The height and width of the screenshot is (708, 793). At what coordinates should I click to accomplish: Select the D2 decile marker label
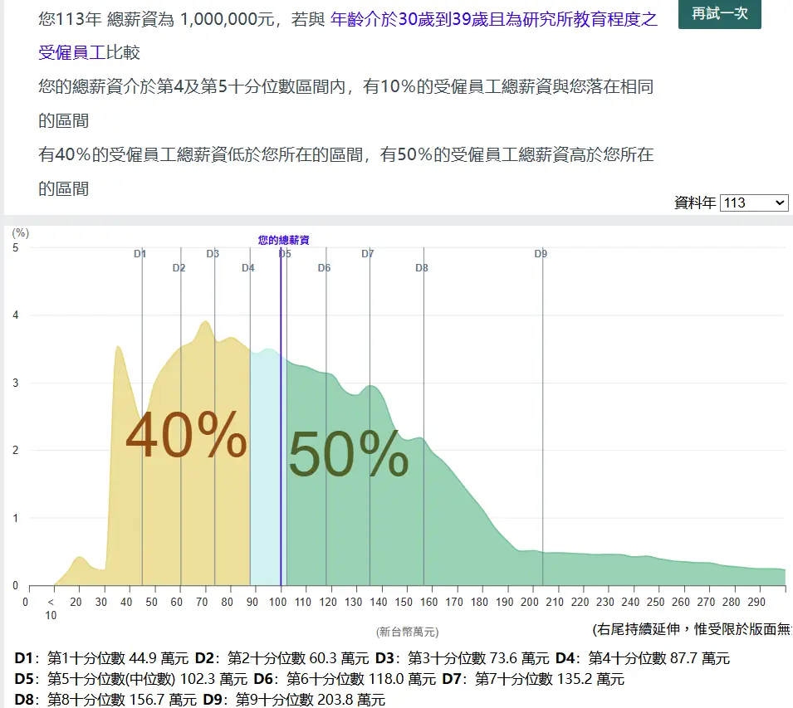click(x=179, y=268)
